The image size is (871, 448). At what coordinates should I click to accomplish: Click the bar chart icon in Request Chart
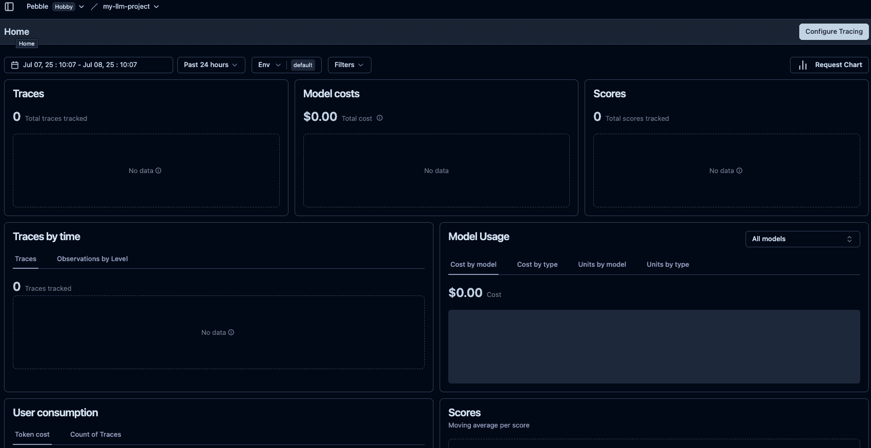tap(803, 65)
